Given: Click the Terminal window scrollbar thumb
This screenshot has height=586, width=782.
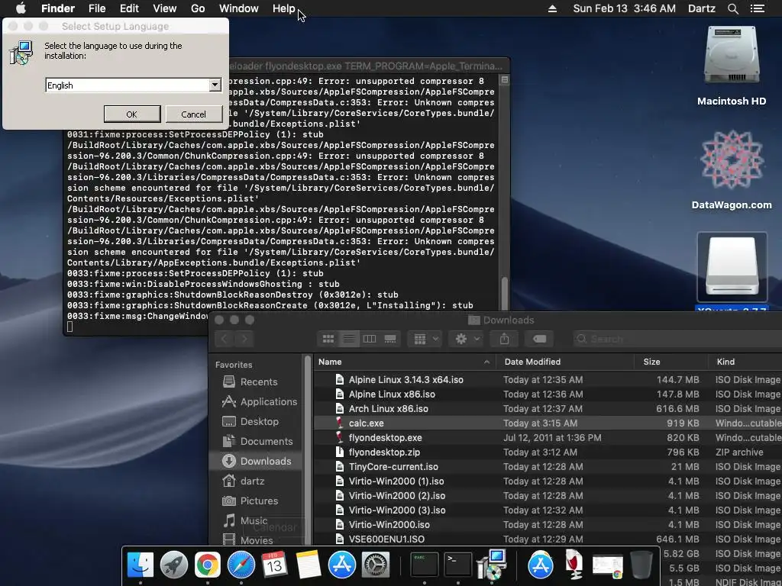Looking at the screenshot, I should (505, 294).
